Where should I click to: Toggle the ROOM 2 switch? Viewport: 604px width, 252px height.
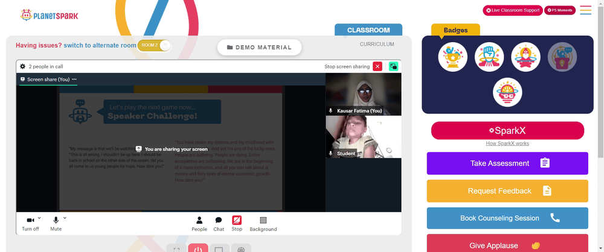[x=154, y=45]
